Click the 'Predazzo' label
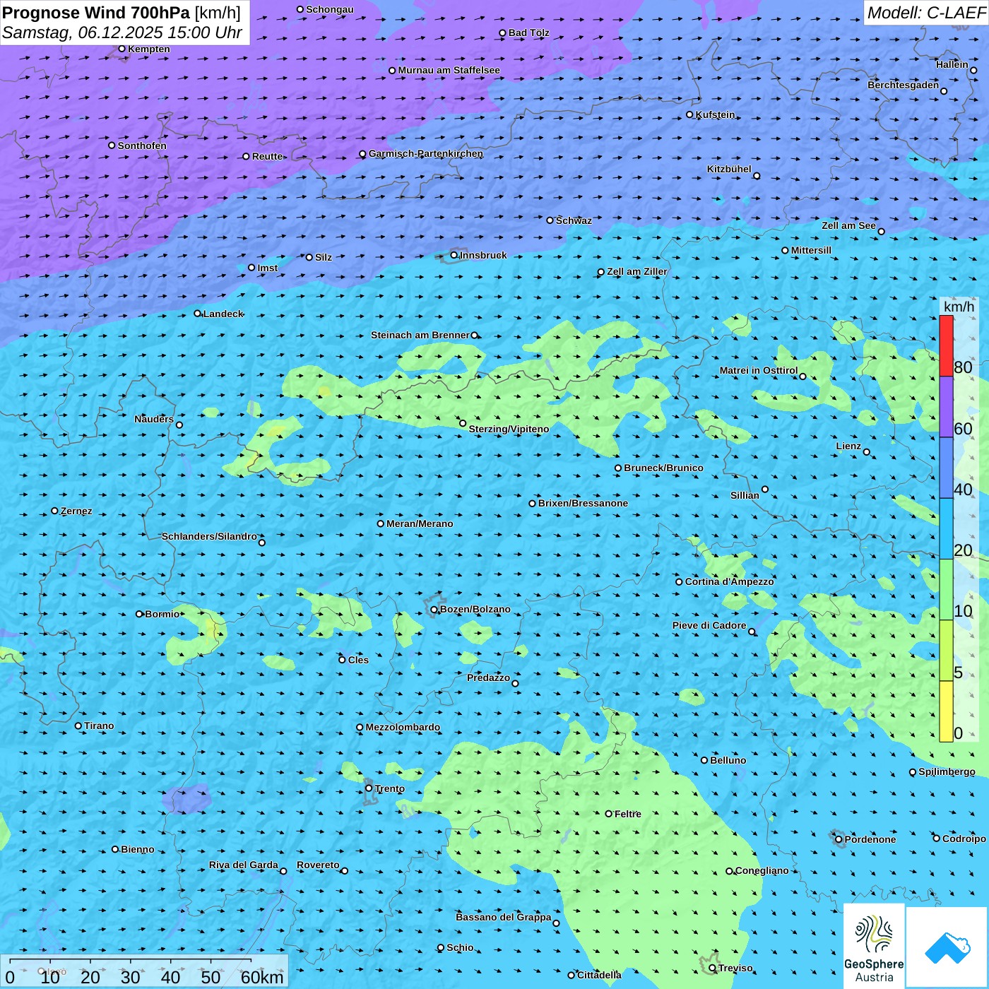Screen dimensions: 989x989 [488, 677]
